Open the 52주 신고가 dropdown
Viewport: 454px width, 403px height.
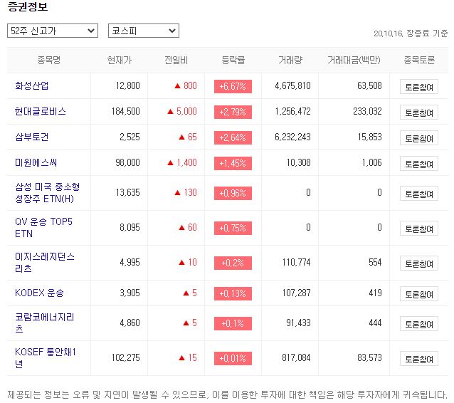(53, 31)
